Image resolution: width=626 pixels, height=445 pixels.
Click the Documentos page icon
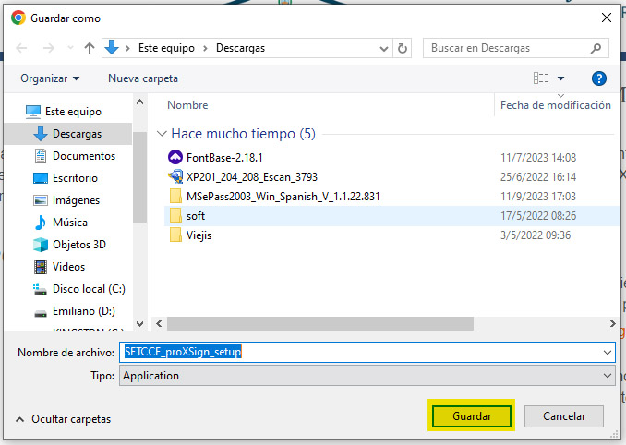pos(41,156)
